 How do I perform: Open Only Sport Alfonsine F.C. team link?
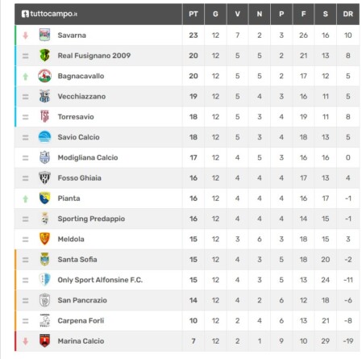click(100, 280)
